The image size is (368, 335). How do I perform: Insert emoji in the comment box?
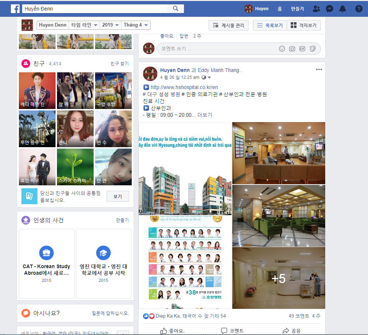point(282,49)
